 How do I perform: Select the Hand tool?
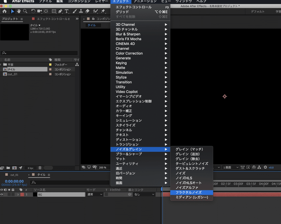(19, 11)
